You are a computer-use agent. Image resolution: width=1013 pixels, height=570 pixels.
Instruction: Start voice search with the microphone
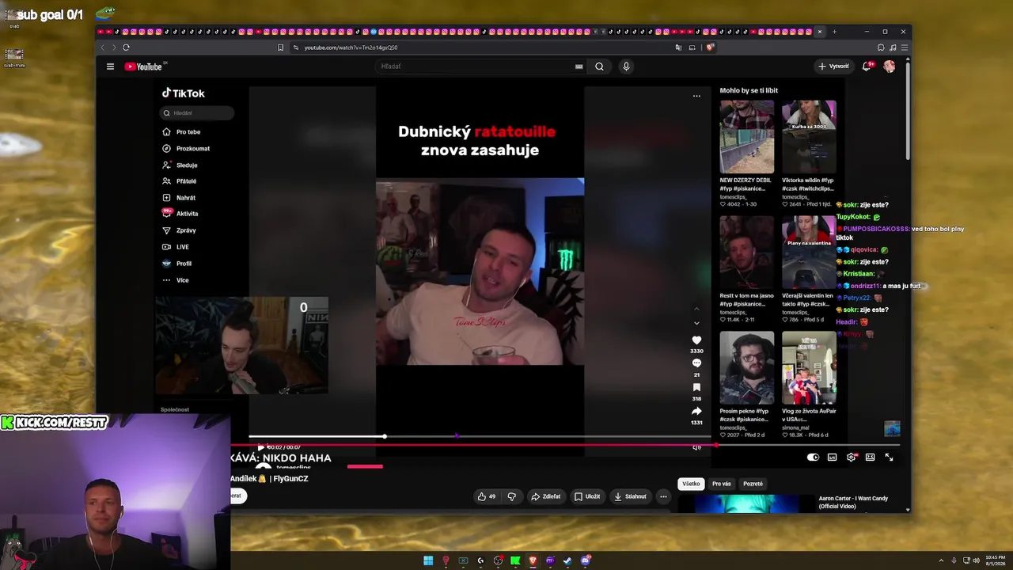tap(626, 66)
